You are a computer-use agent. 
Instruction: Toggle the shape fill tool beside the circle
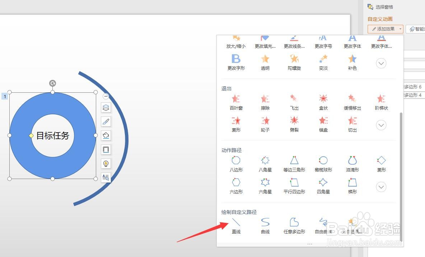click(106, 136)
